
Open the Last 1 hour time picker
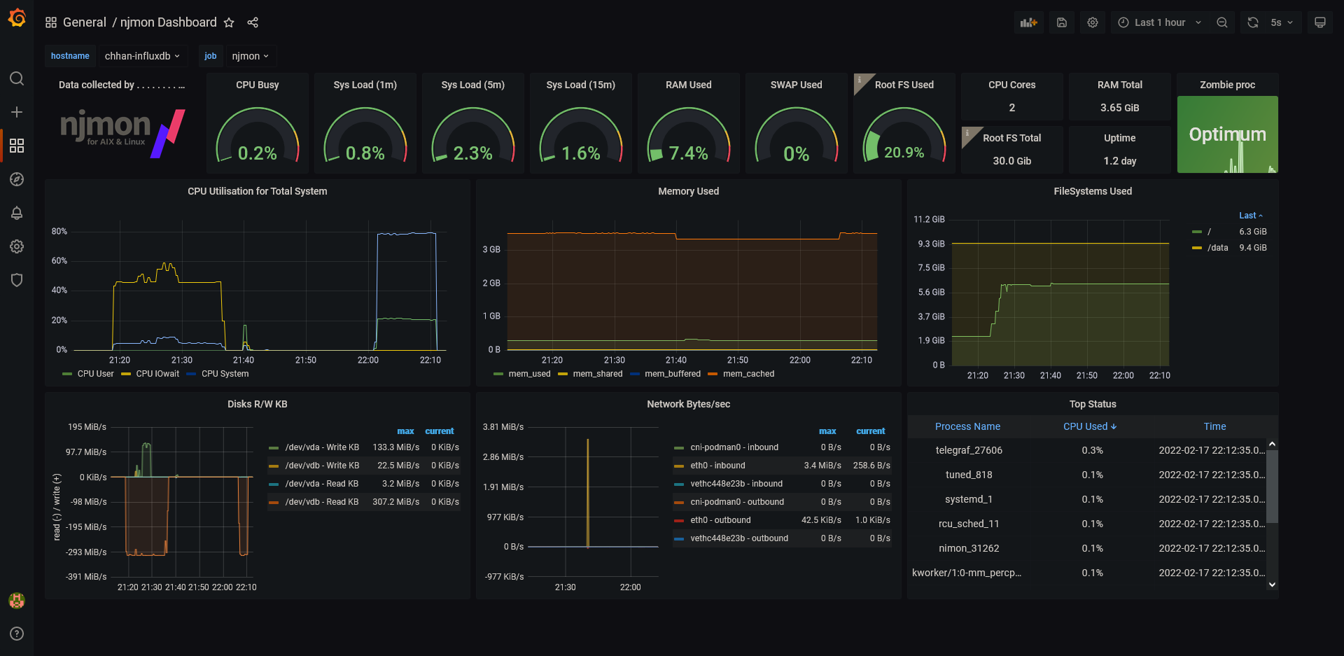point(1159,22)
